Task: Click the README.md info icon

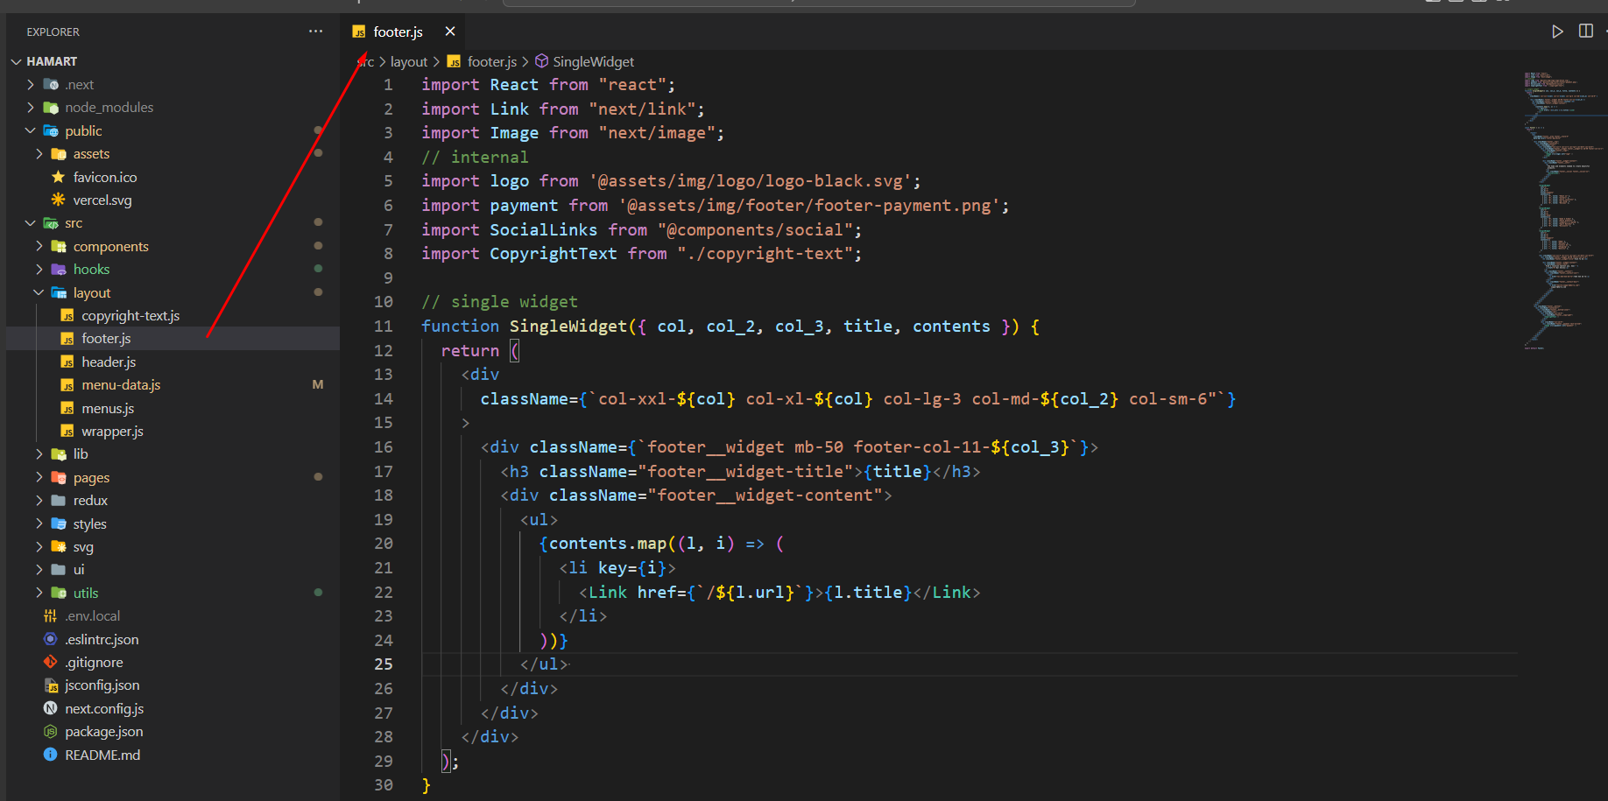Action: tap(50, 755)
